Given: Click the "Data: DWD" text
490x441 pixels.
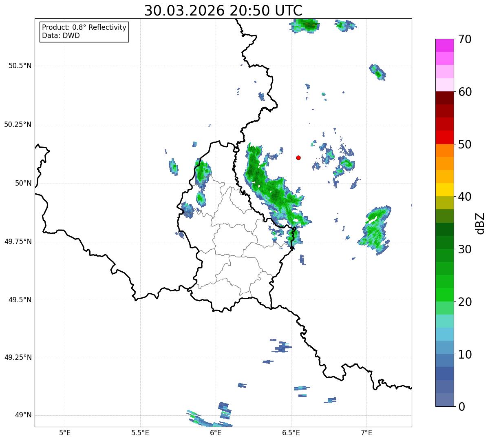Looking at the screenshot, I should coord(61,35).
